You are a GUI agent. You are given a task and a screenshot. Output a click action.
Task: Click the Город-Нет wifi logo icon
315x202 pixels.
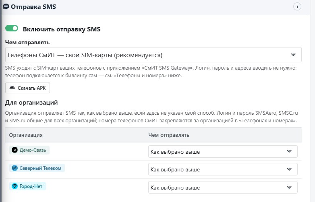(15, 186)
